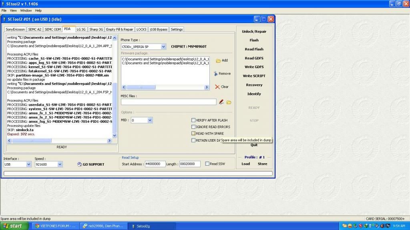Screen dimensions: 410x230
Task: Click the Remove firmware icon
Action: tap(215, 74)
